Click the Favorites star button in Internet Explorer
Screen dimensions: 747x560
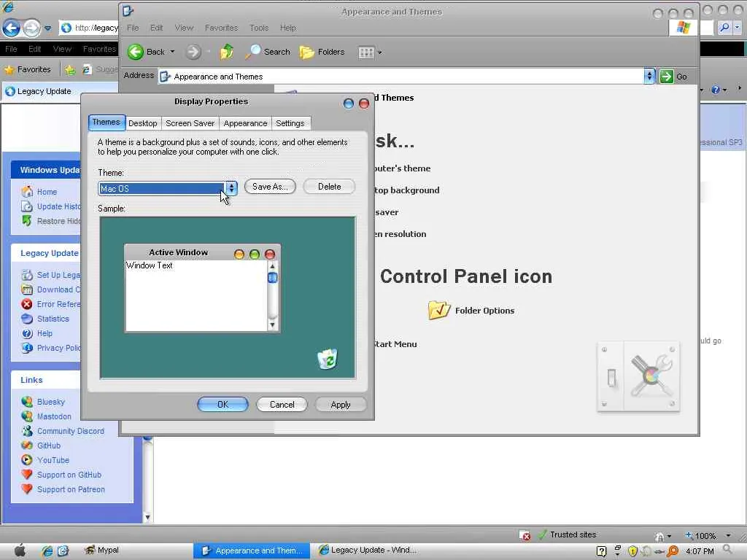[x=27, y=69]
